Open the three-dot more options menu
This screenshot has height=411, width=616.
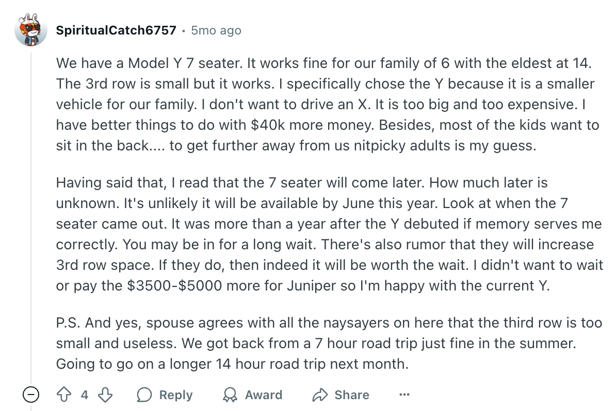click(404, 395)
